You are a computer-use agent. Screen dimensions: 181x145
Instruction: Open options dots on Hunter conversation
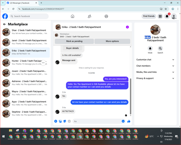(43, 63)
